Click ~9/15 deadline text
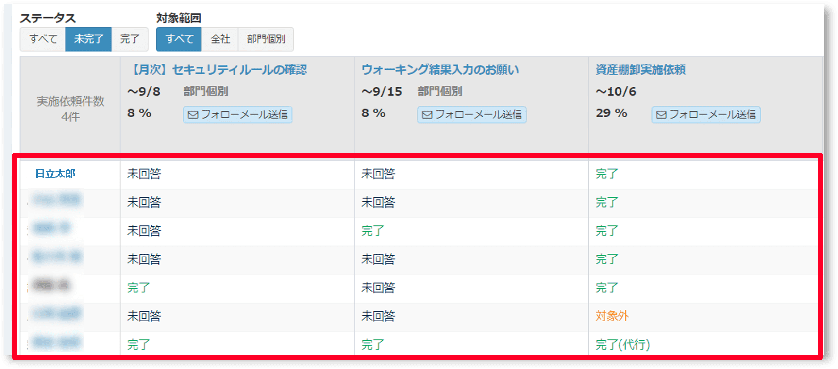This screenshot has width=838, height=369. point(382,92)
